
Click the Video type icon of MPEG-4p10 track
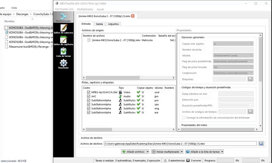(x=120, y=92)
